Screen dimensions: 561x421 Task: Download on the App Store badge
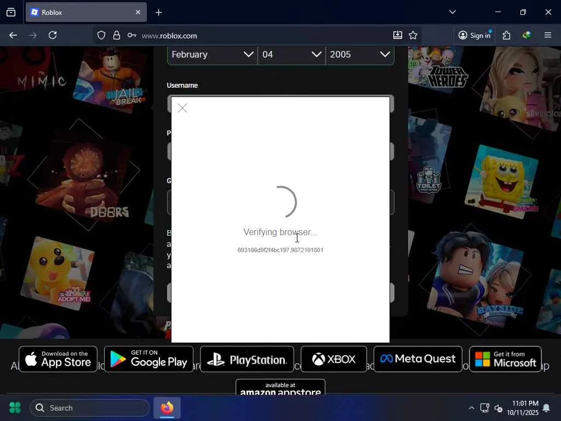pyautogui.click(x=58, y=359)
